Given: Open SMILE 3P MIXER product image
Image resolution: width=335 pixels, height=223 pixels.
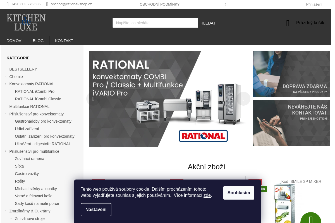Looking at the screenshot, I should click(285, 203).
